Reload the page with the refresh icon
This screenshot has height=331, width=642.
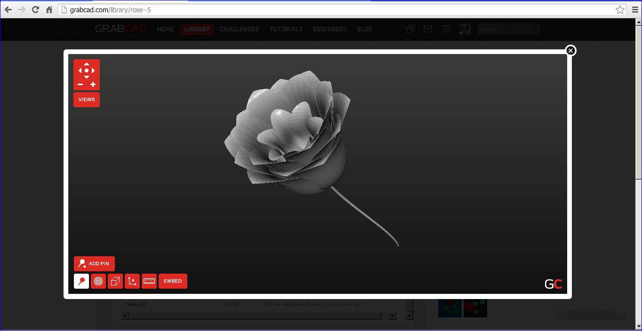point(35,9)
